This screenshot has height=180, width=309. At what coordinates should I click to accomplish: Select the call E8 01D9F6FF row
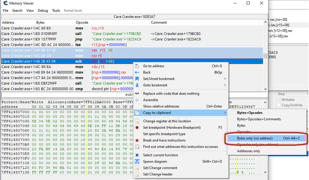tap(132, 34)
